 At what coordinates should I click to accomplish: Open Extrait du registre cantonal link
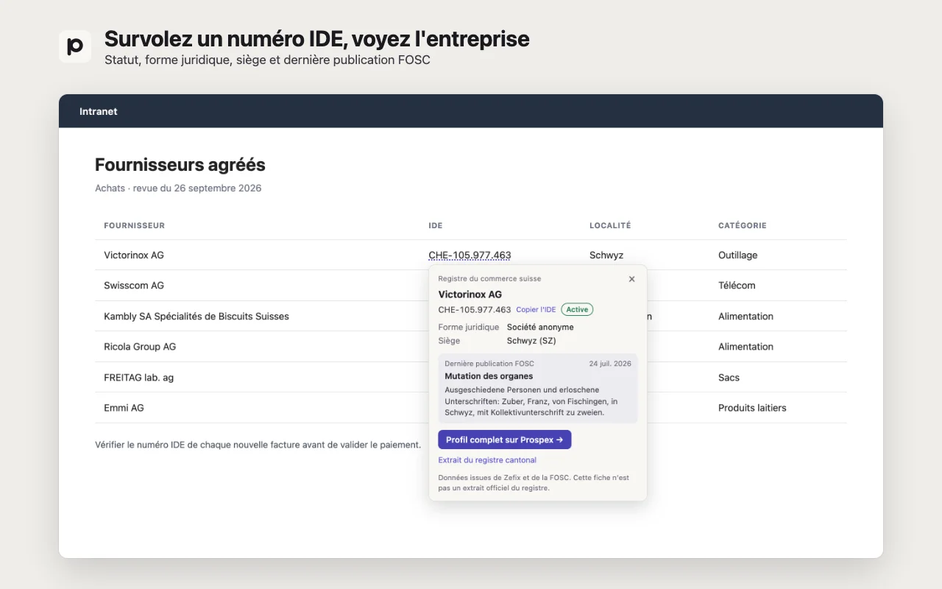[487, 460]
